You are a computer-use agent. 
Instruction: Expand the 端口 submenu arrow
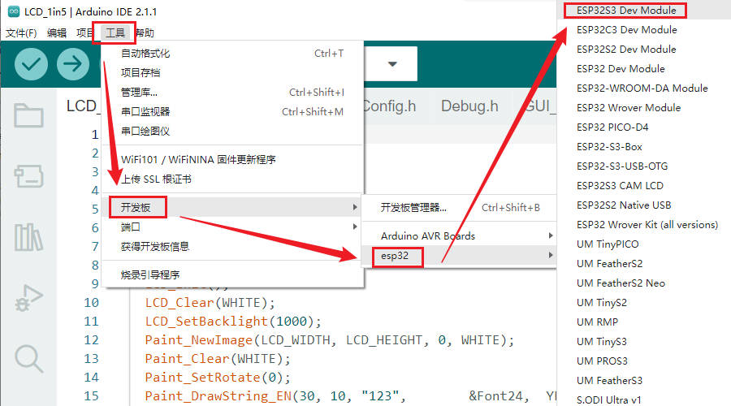point(355,227)
